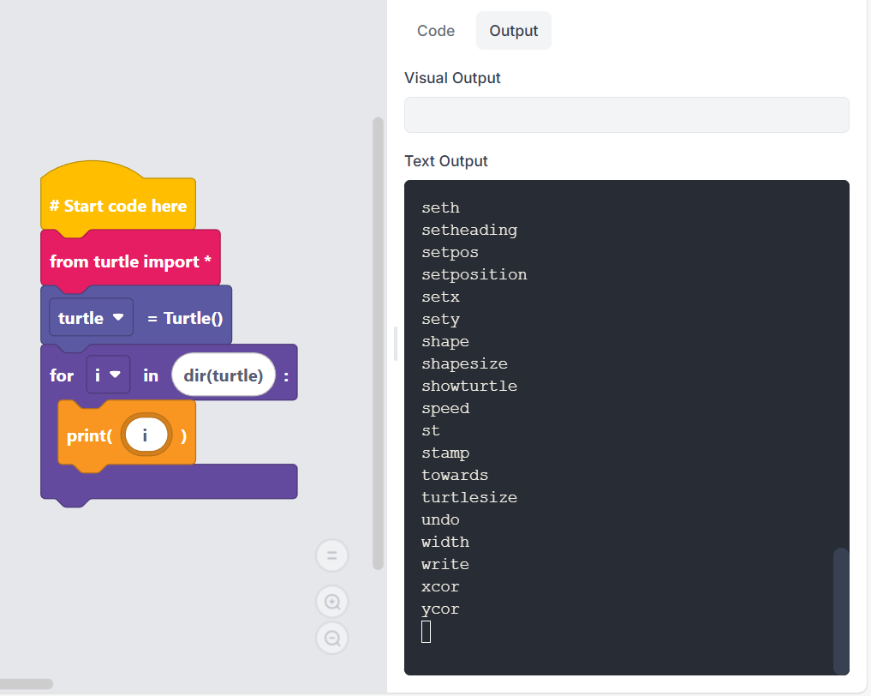Screen dimensions: 871x696
Task: Edit the dir(turtle) expression field
Action: pyautogui.click(x=223, y=375)
